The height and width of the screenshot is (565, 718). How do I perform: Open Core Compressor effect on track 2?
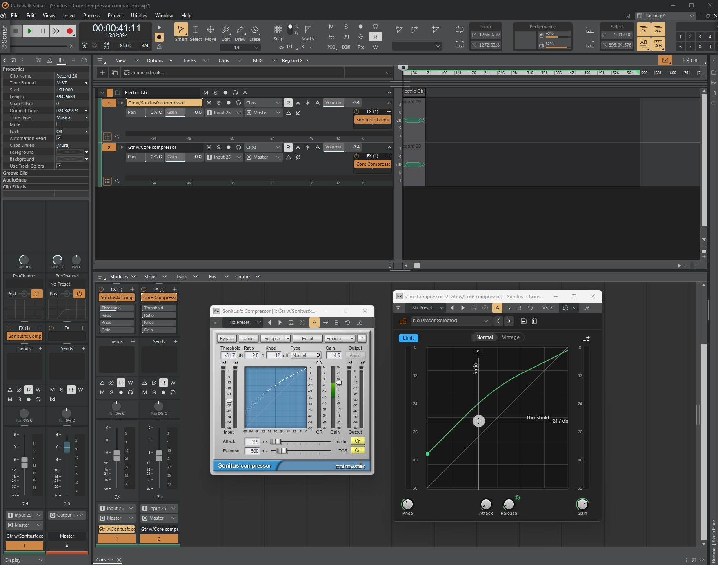click(x=373, y=164)
